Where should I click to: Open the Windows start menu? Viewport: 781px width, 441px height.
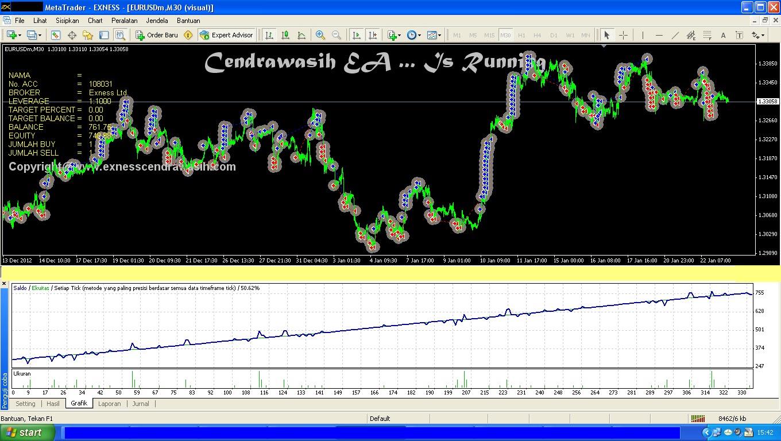pyautogui.click(x=28, y=432)
